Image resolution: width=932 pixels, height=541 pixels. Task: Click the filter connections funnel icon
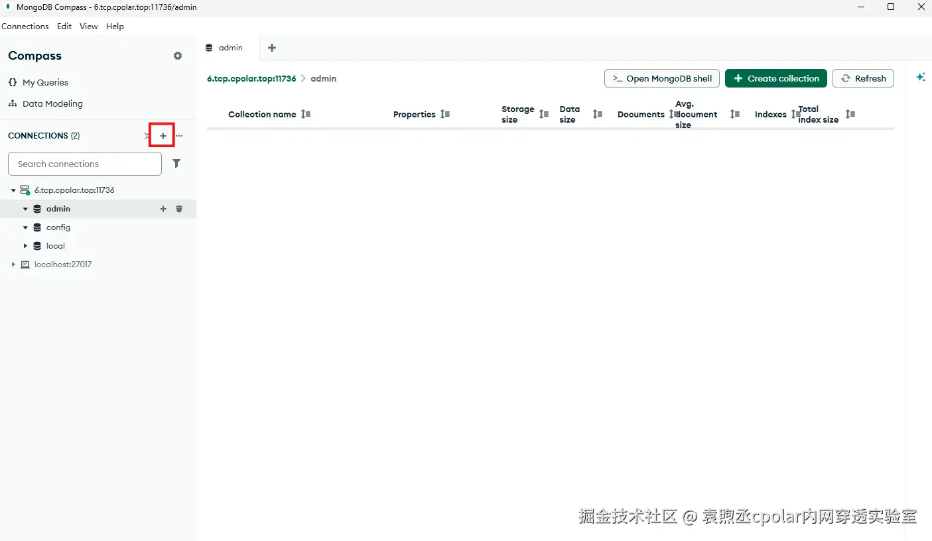pos(176,164)
